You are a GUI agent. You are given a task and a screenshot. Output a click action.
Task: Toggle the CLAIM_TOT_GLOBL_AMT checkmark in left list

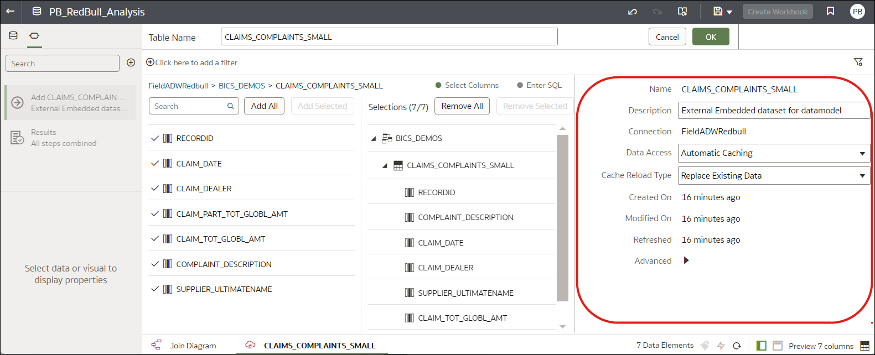pyautogui.click(x=155, y=239)
